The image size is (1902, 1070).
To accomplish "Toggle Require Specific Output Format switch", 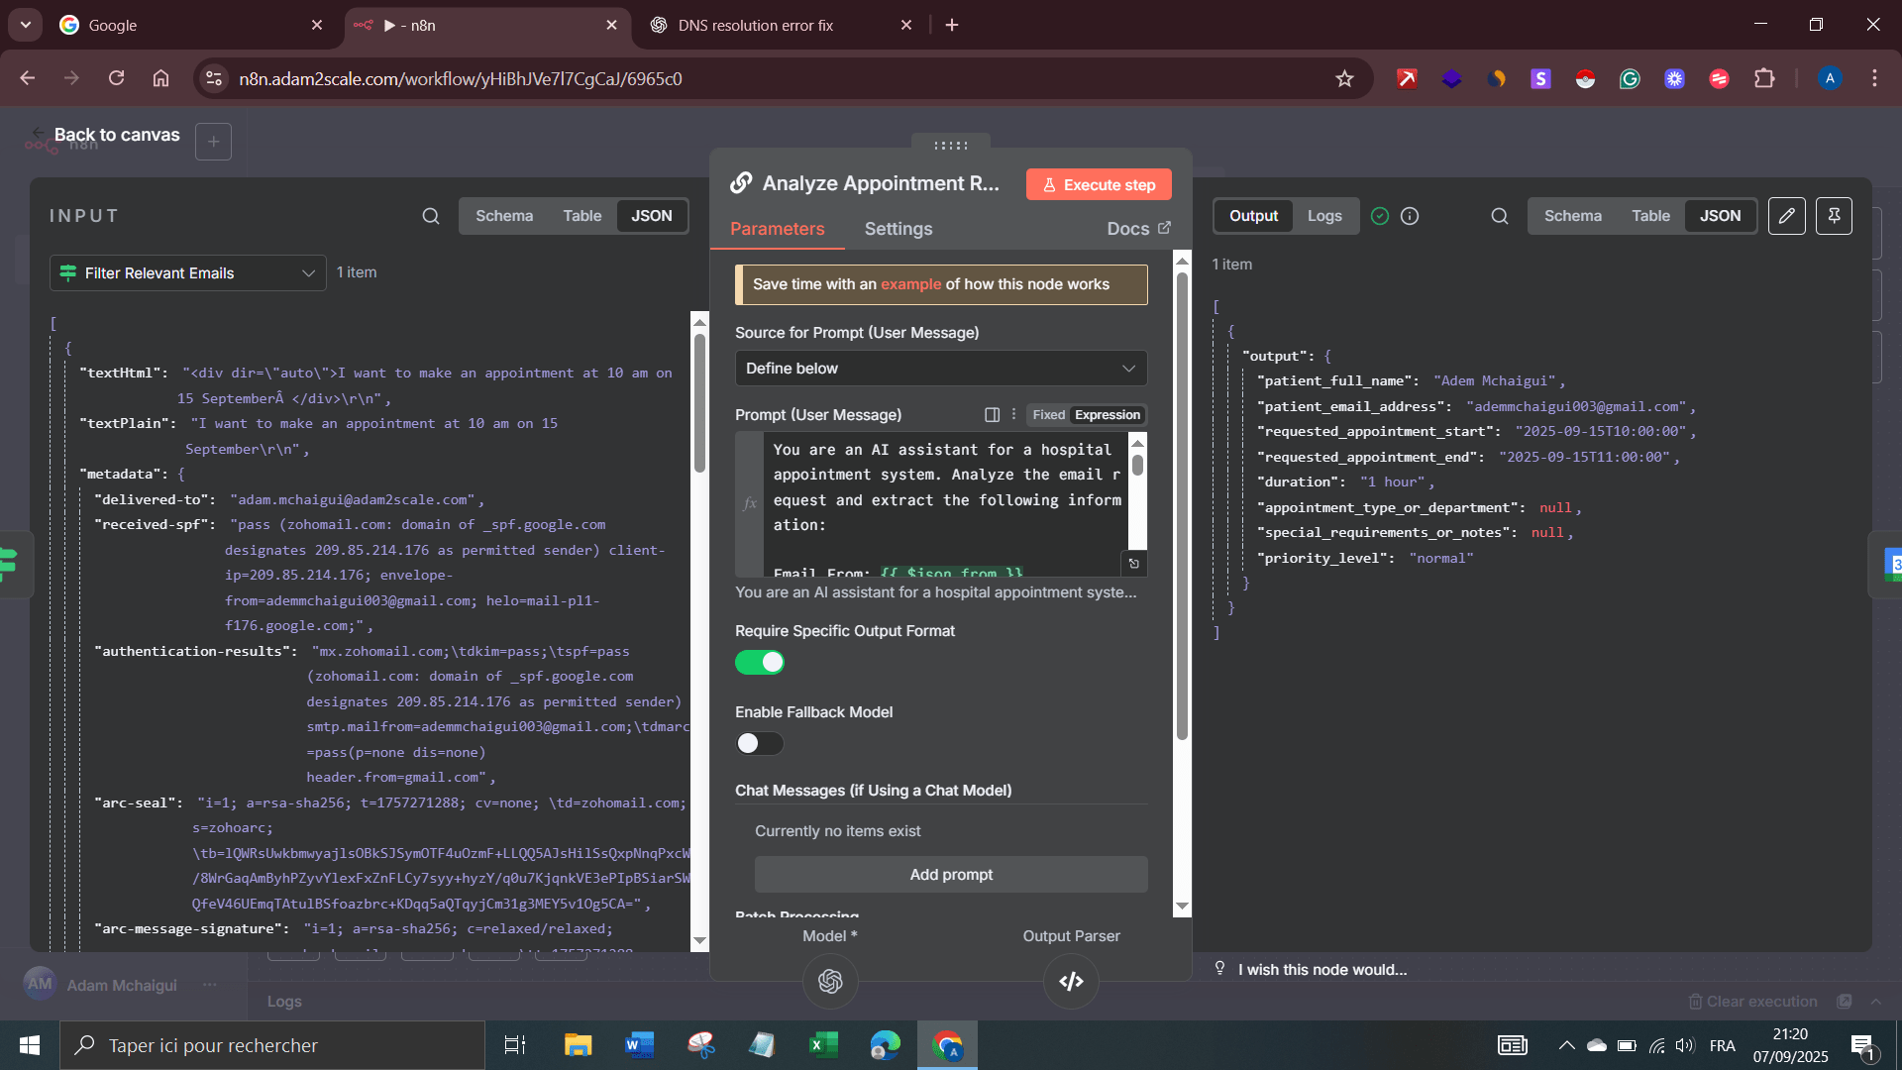I will pyautogui.click(x=760, y=663).
